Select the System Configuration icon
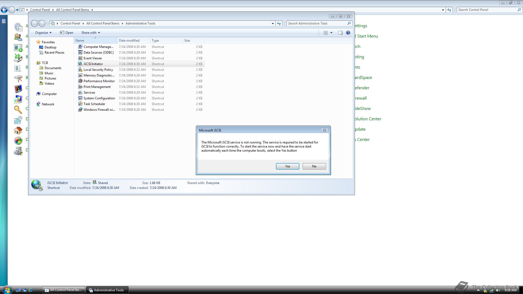This screenshot has height=294, width=523. click(80, 98)
